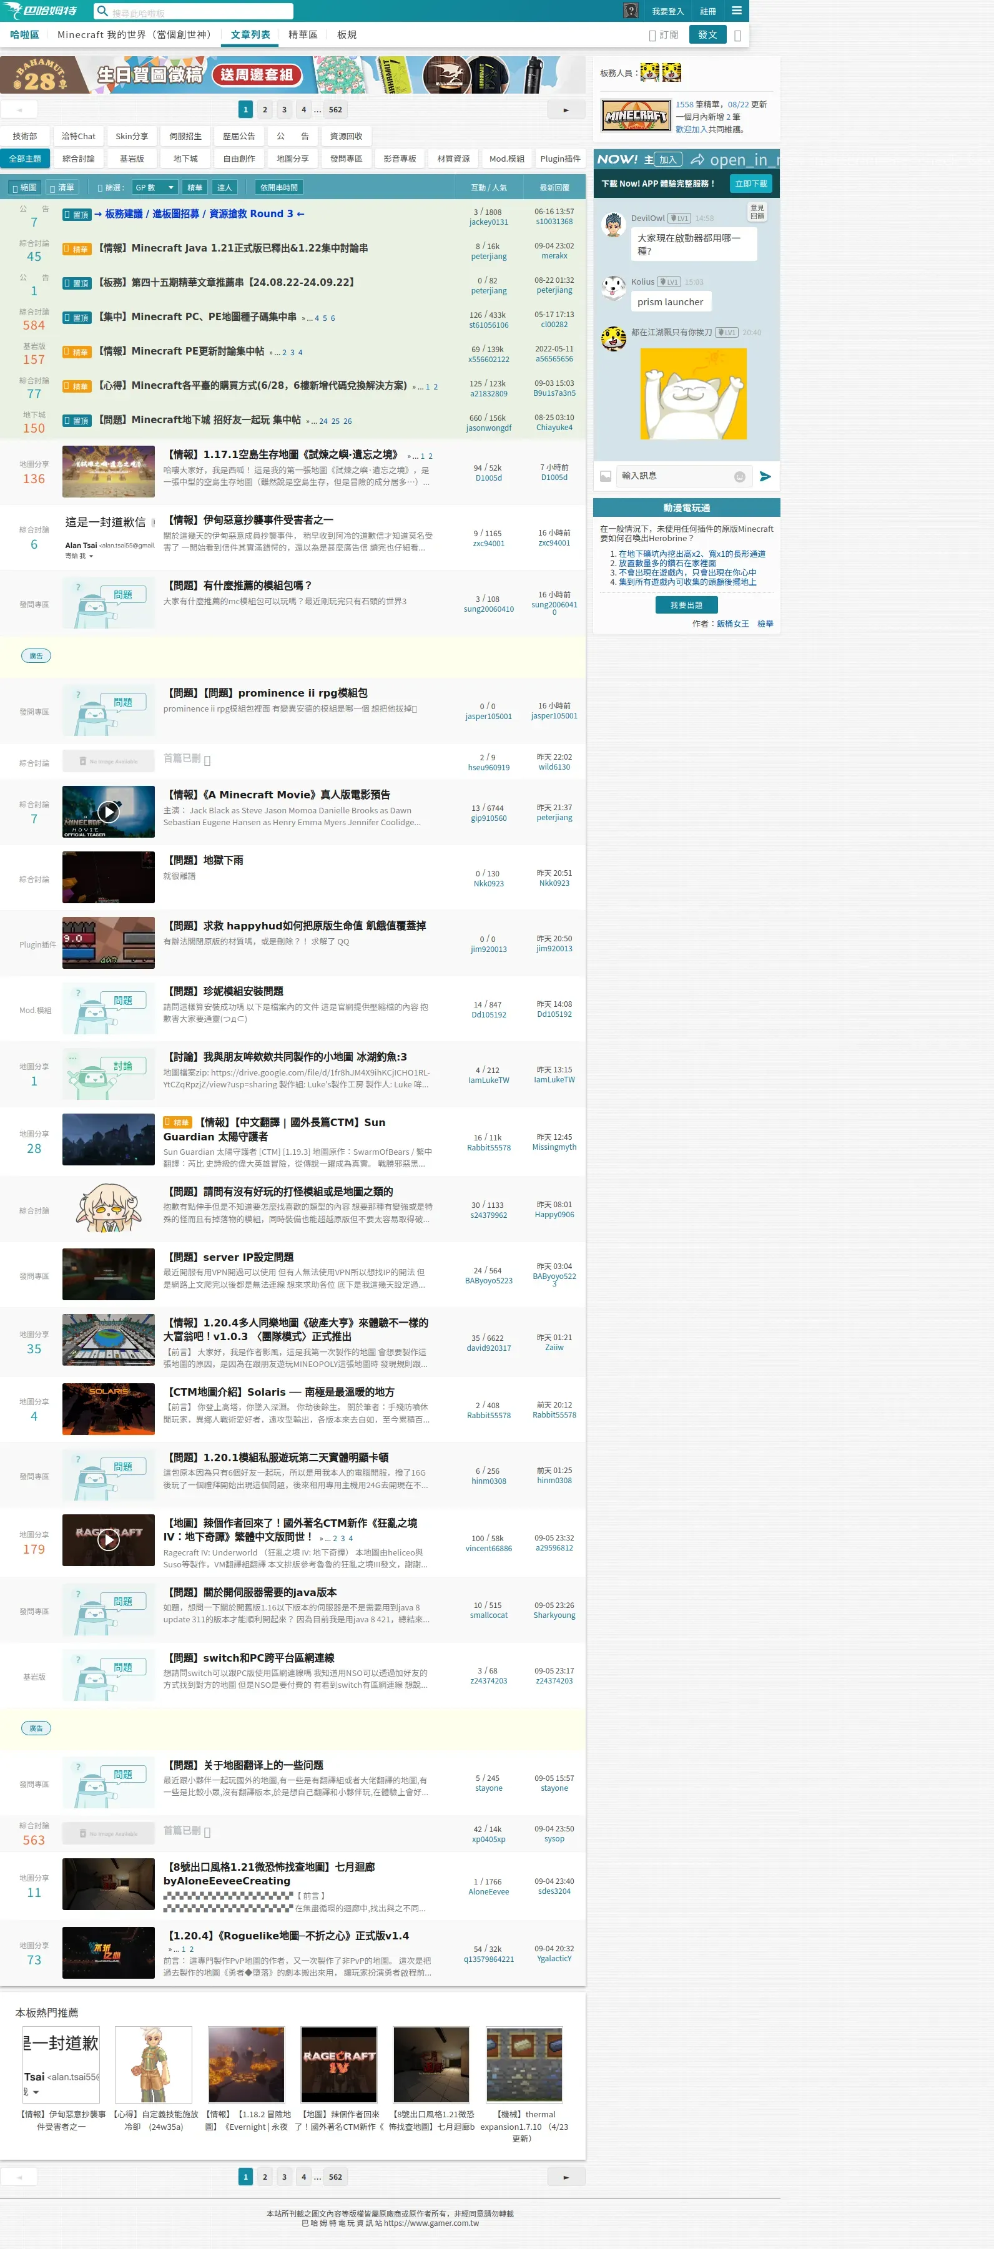Open the cat sticker image in chat
Screen dimensions: 994x2249
click(694, 394)
